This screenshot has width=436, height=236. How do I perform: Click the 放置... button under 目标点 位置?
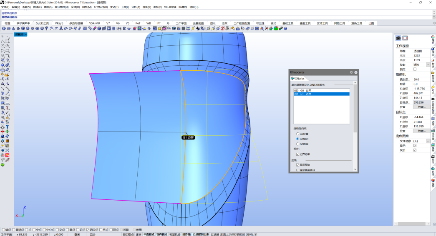(x=422, y=131)
